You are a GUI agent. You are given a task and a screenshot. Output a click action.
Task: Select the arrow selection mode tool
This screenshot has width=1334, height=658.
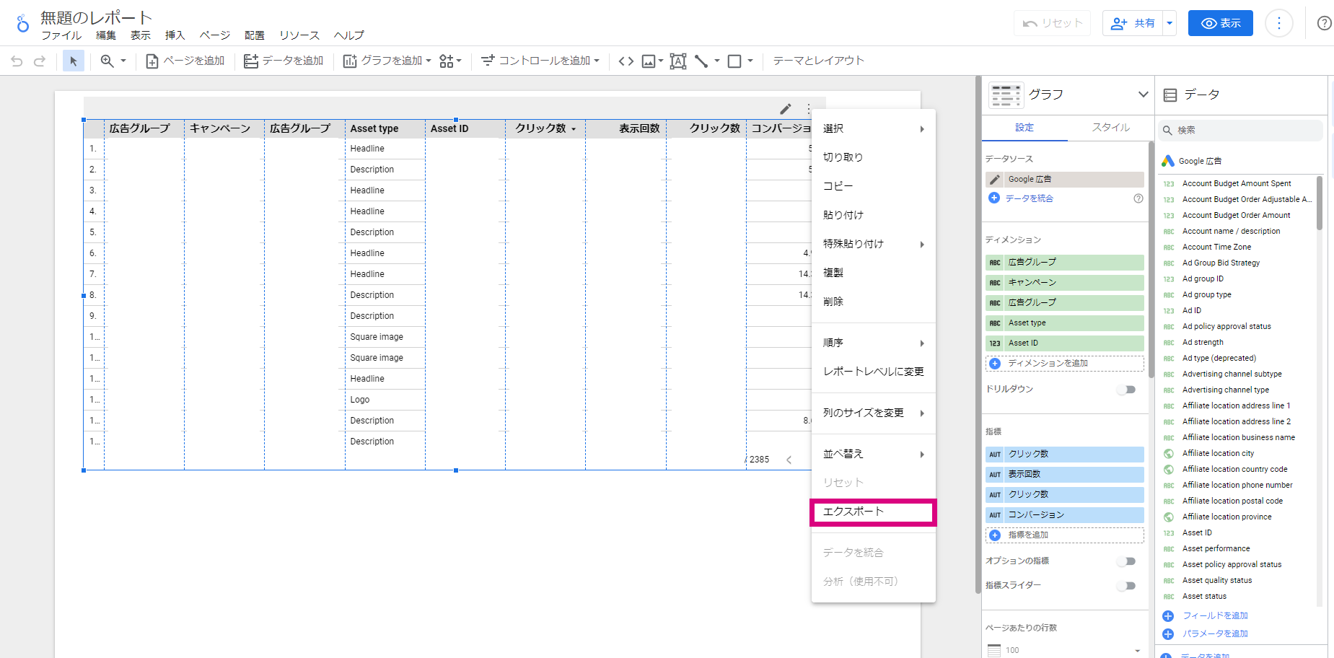tap(73, 61)
